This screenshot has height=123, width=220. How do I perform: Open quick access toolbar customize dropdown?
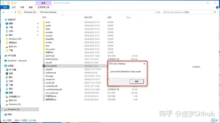15,3
